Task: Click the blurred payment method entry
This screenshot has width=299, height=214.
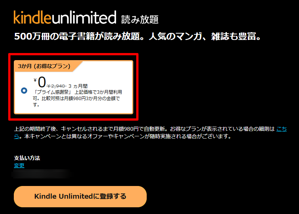Action: point(41,174)
